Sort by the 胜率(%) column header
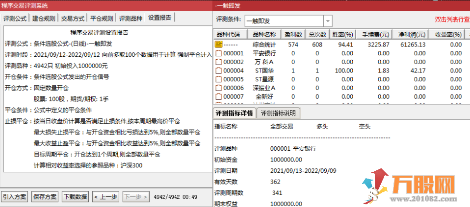 point(342,34)
